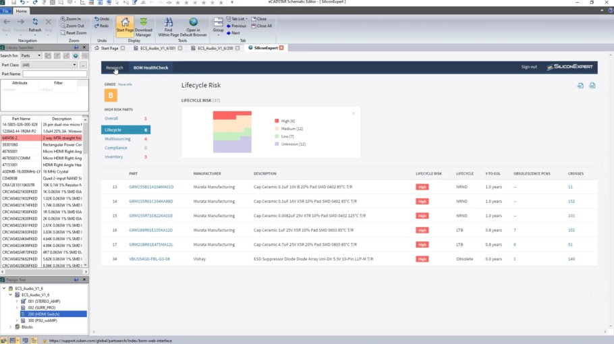Collapse the ECS_Audio_V1_6 root tree node
The height and width of the screenshot is (344, 614).
pos(4,289)
